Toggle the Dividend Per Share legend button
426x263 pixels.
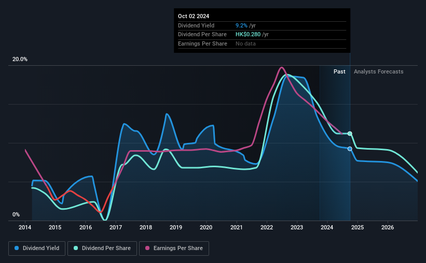[x=102, y=249]
